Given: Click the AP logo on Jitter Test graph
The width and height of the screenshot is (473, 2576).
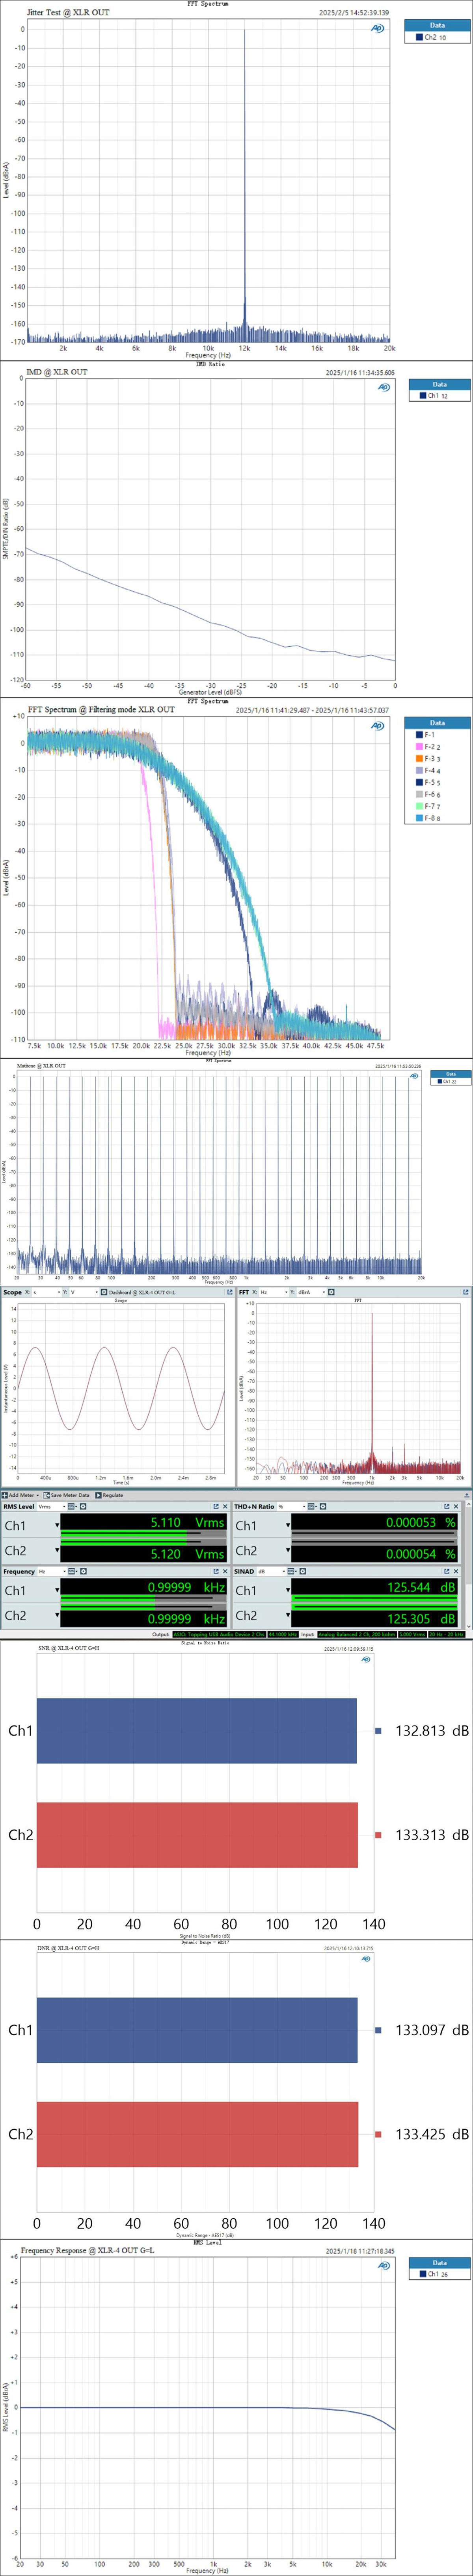Looking at the screenshot, I should click(377, 28).
